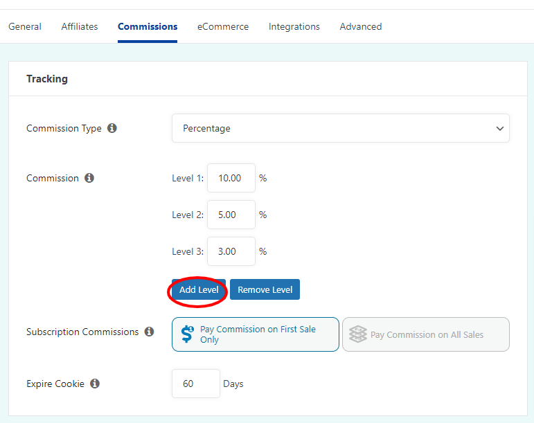Open the Affiliates tab
Viewport: 534px width, 423px height.
[x=80, y=26]
